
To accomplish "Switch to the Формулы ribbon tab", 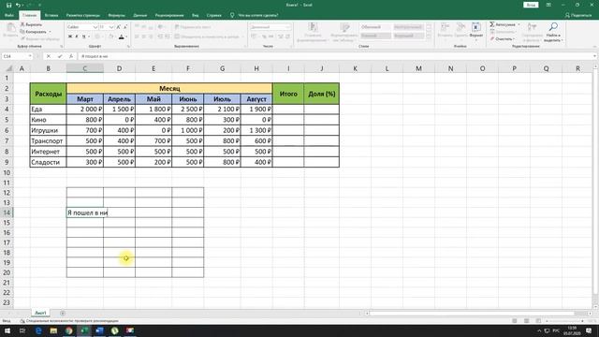I will [116, 15].
